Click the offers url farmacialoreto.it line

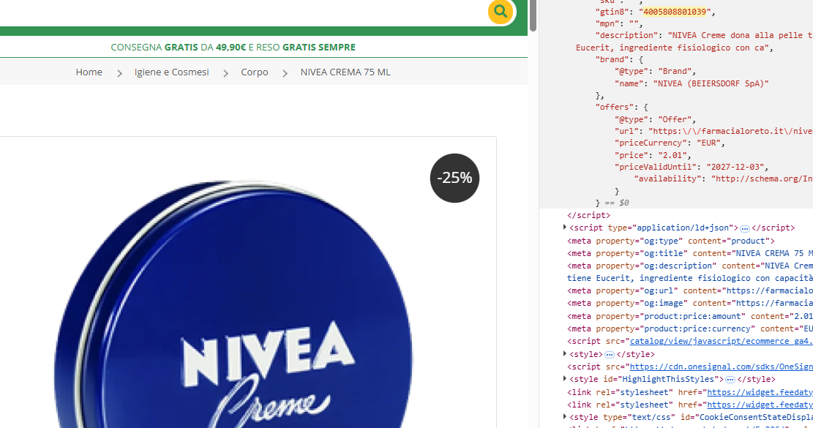(713, 131)
